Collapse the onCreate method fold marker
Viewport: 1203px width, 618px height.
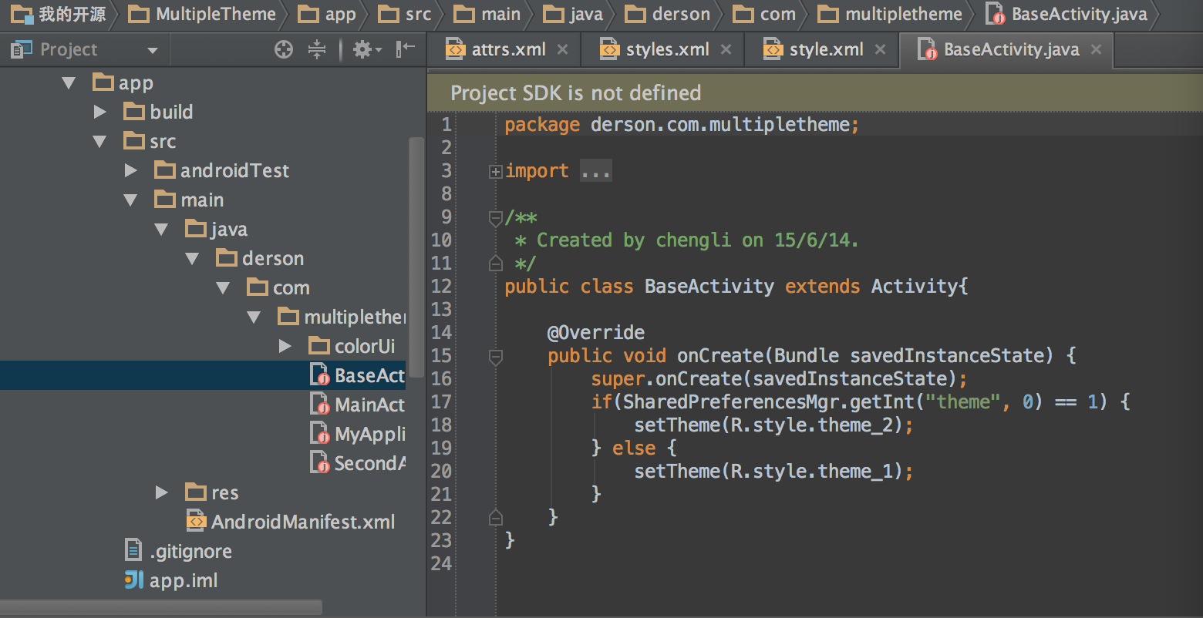coord(496,357)
